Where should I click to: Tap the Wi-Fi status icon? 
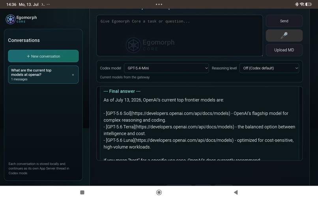(302, 4)
